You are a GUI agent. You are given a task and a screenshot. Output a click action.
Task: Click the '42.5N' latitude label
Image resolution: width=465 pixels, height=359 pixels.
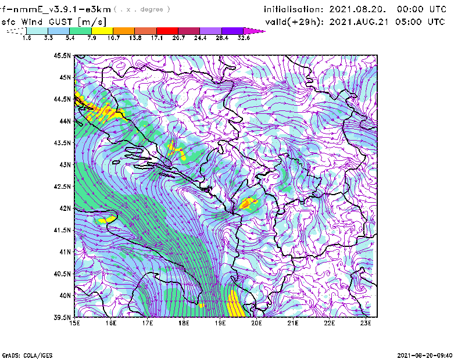(62, 186)
